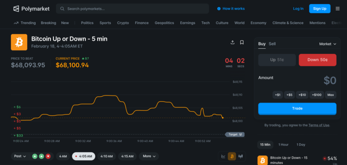
Task: Click the share market icon
Action: point(232,42)
